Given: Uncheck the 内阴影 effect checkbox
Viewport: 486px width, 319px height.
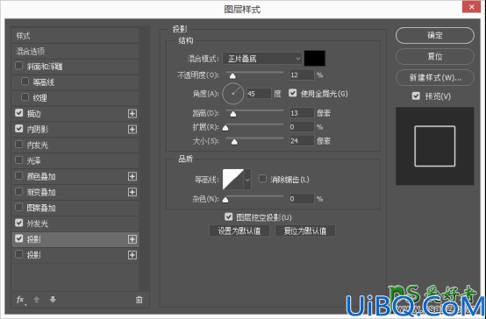Looking at the screenshot, I should click(19, 128).
